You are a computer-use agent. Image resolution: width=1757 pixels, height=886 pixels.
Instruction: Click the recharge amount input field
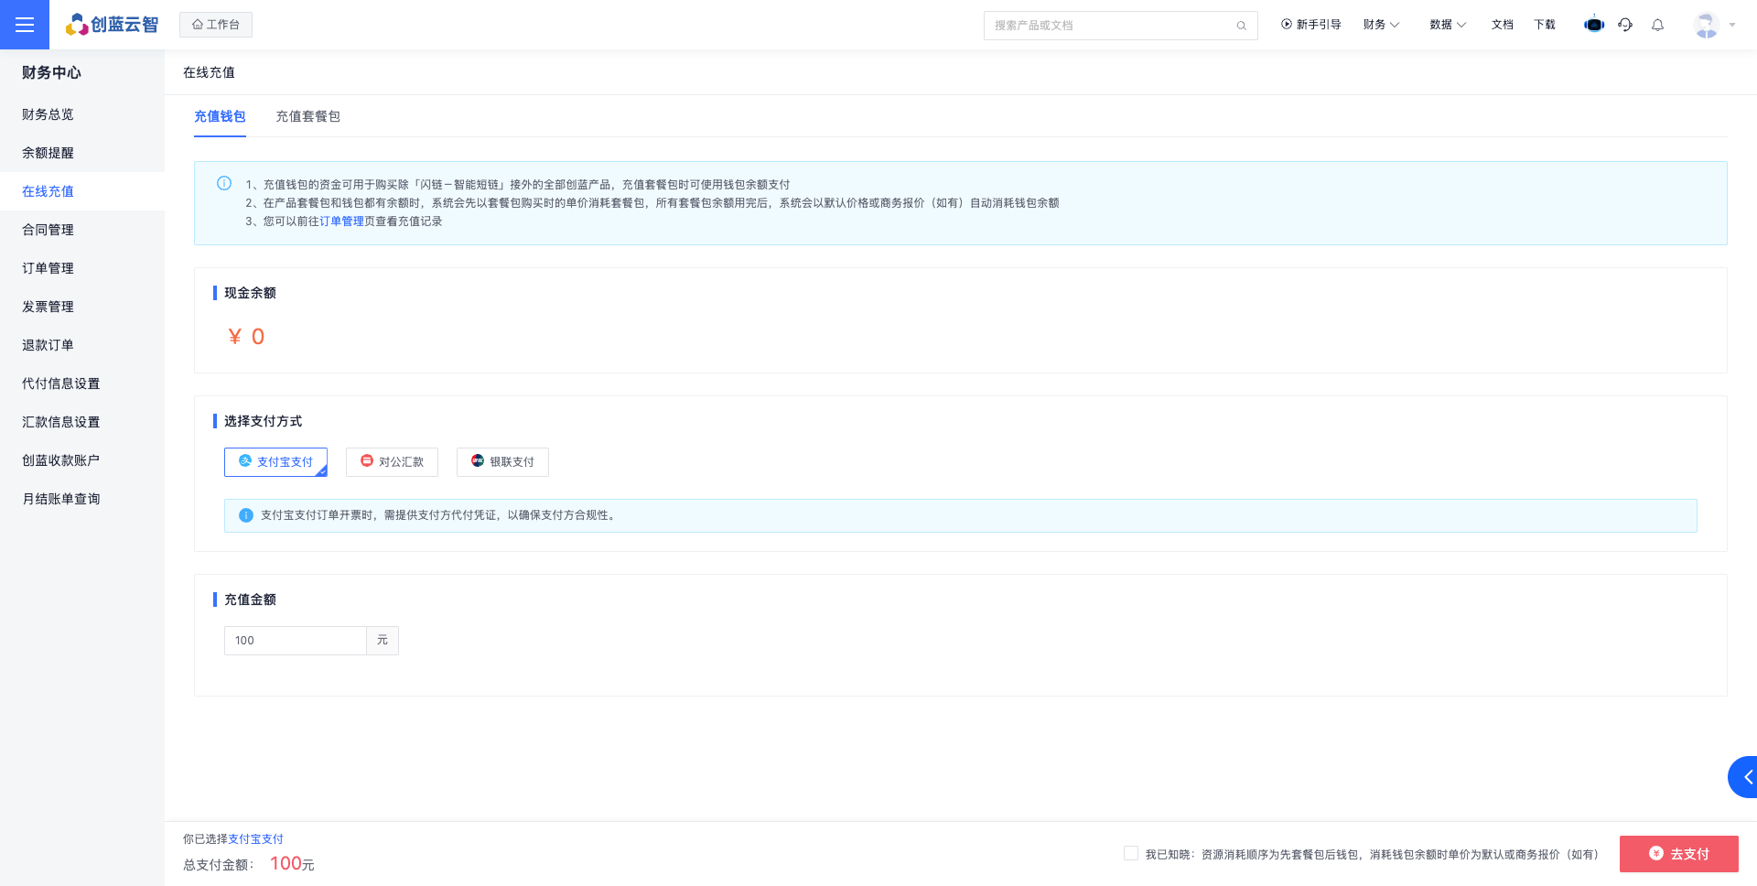(295, 641)
